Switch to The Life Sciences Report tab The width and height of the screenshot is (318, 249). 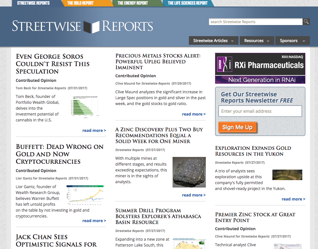click(188, 3)
